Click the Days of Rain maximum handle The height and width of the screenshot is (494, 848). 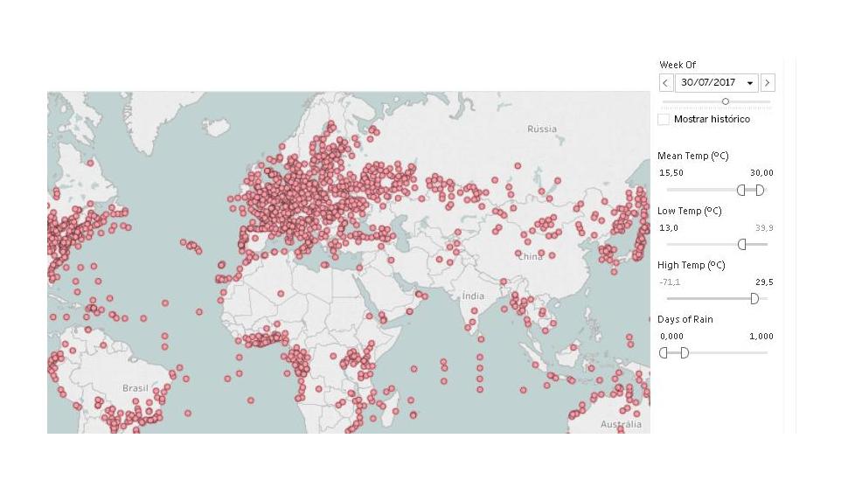pyautogui.click(x=685, y=352)
